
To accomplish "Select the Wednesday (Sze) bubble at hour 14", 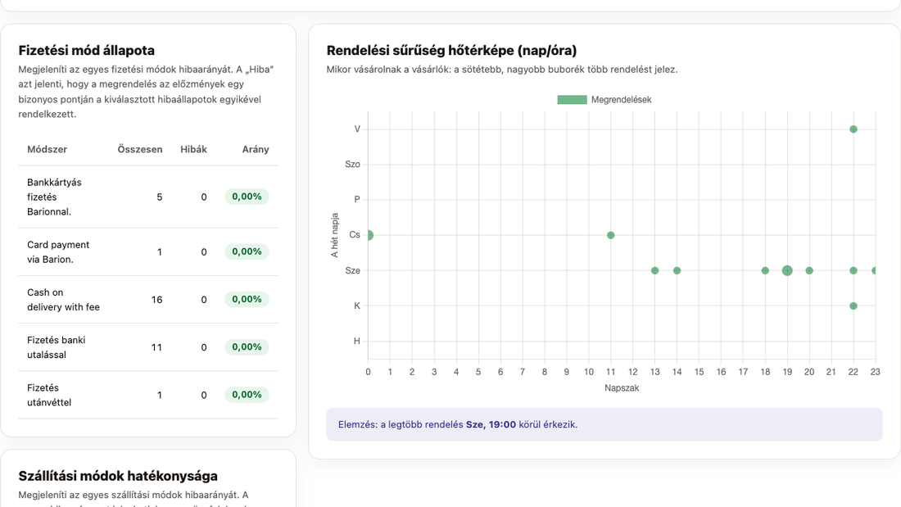I will pos(677,271).
